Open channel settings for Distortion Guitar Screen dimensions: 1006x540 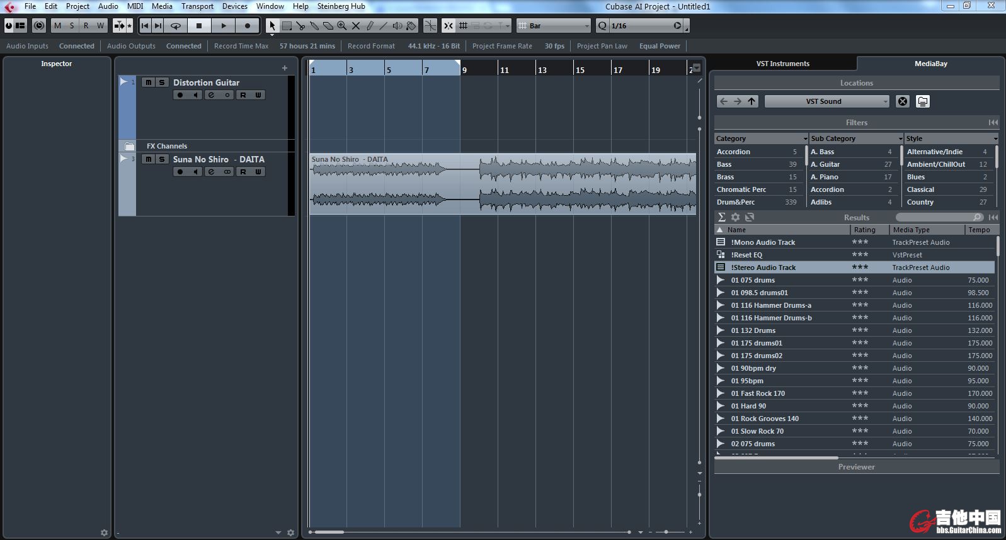pos(212,95)
